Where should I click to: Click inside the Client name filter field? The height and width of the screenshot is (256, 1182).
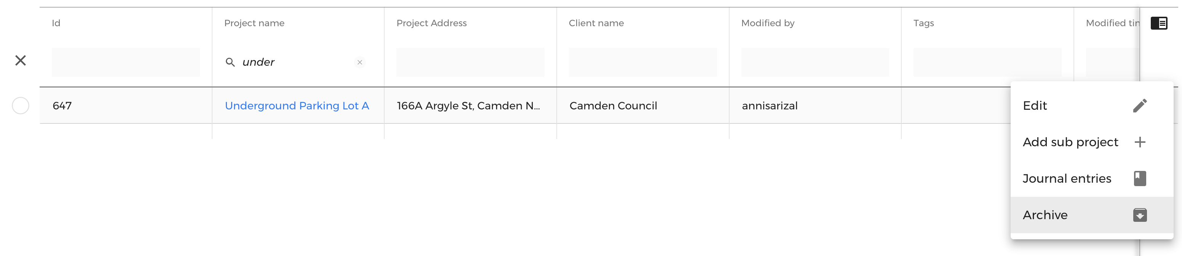tap(642, 62)
